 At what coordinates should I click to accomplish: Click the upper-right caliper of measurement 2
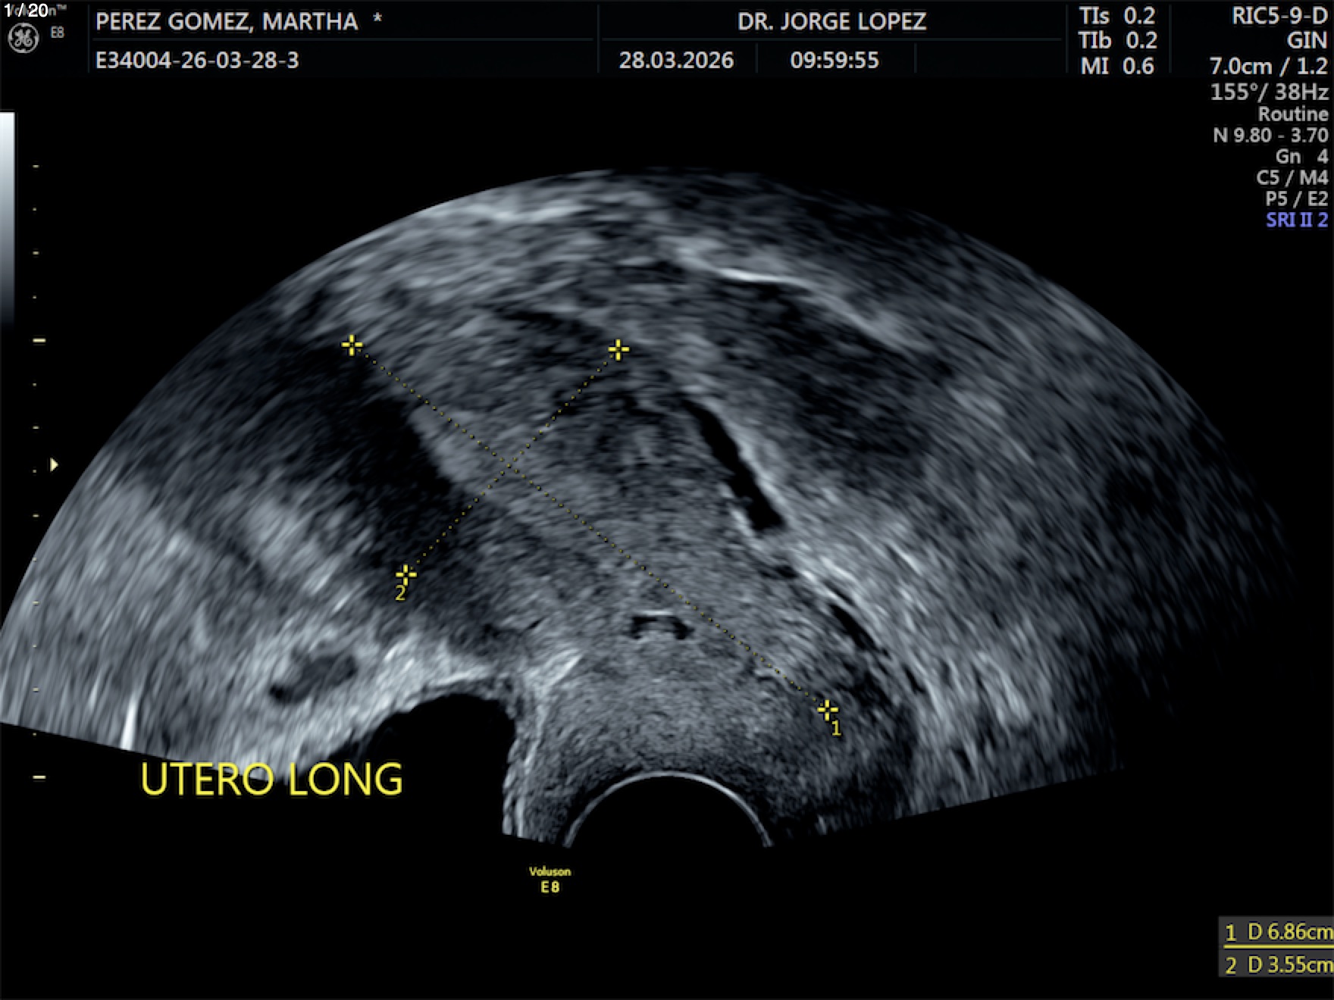(618, 349)
